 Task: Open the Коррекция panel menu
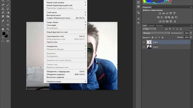191,7
